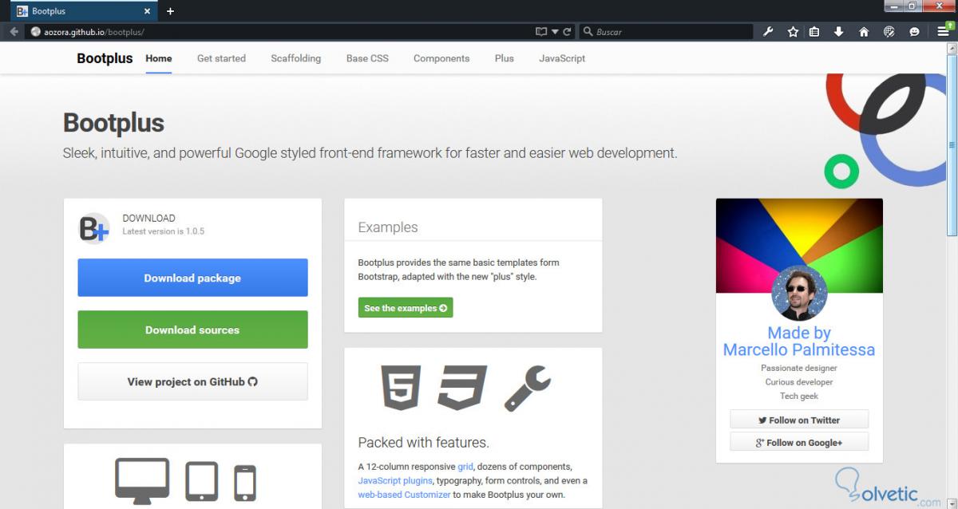Click the Tech geek text

click(799, 396)
